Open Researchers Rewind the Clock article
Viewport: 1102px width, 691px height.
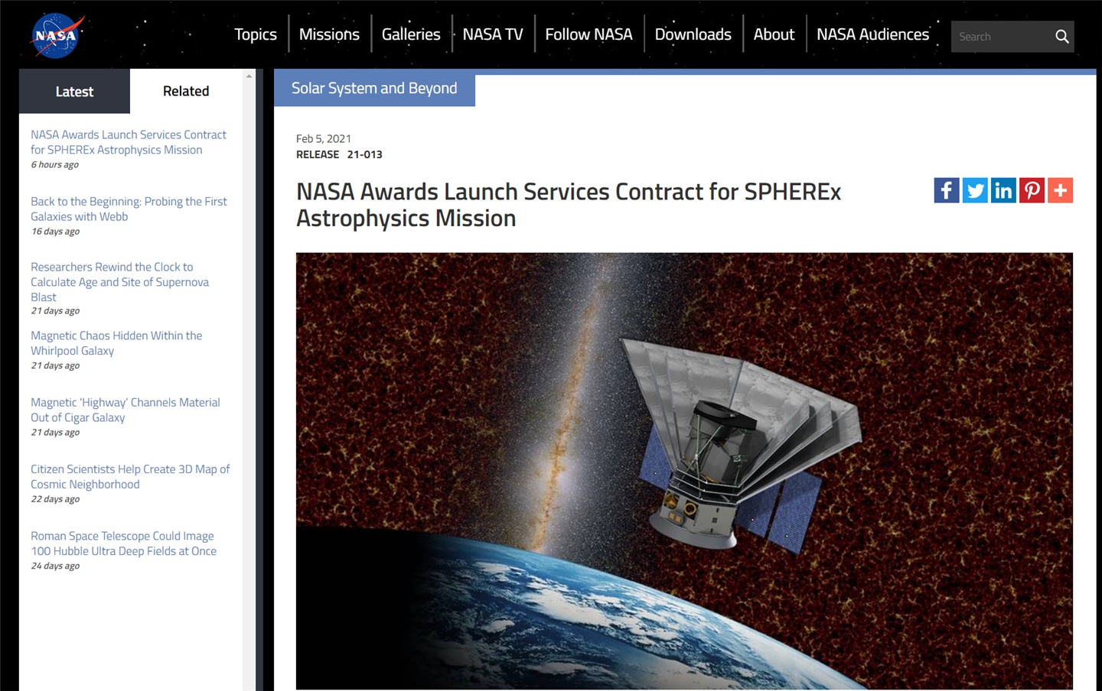120,282
